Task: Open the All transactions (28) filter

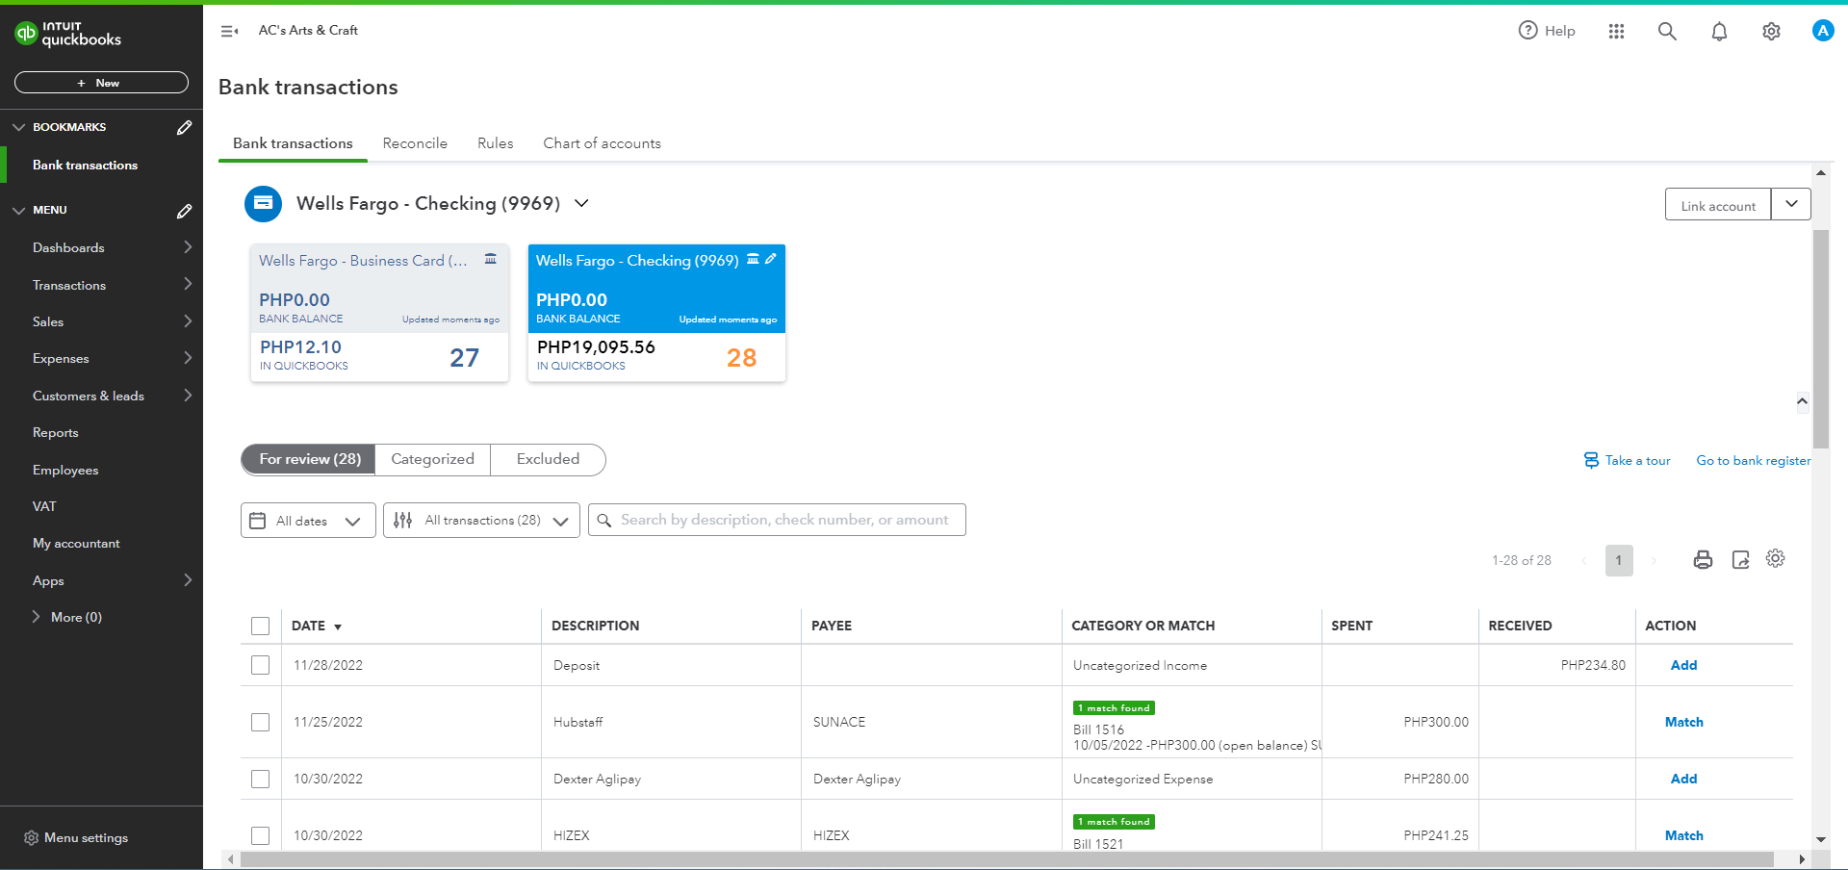Action: 481,521
